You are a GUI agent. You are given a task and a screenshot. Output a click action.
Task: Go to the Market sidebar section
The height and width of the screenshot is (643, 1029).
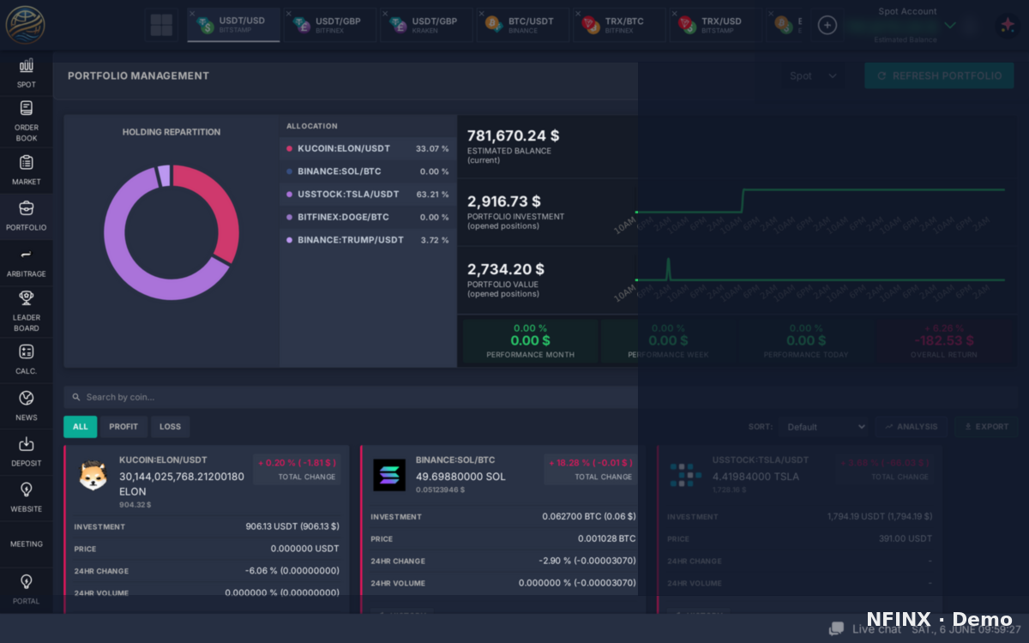pyautogui.click(x=26, y=171)
